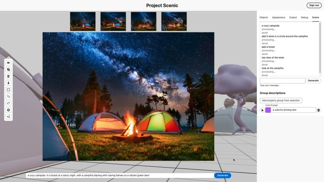Click the share icon in left toolbar
The height and width of the screenshot is (182, 324).
click(x=8, y=117)
